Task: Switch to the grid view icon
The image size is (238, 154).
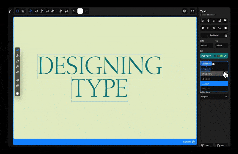Action: (x=23, y=11)
